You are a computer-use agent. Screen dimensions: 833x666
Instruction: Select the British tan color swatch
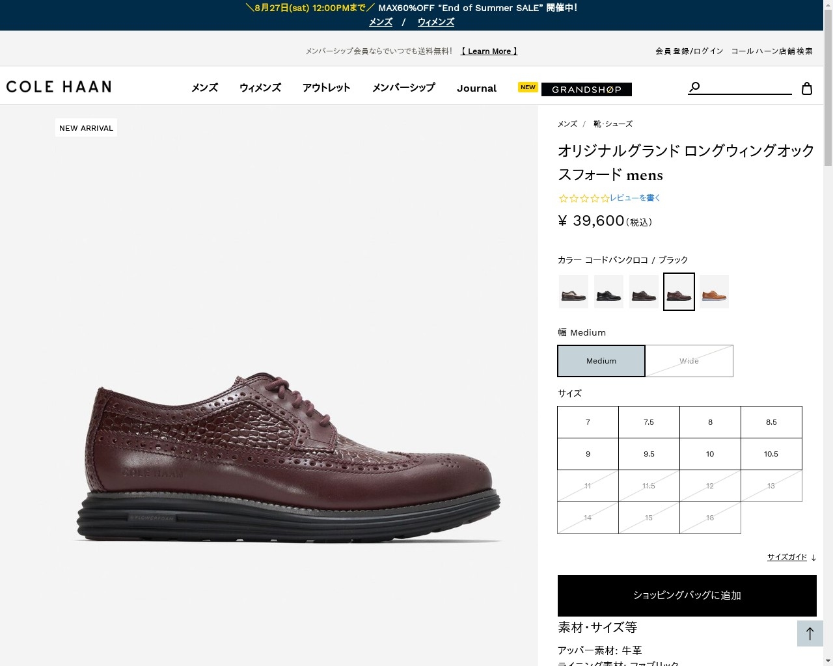coord(714,291)
